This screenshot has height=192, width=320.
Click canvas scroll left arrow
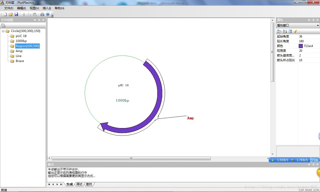(49, 158)
